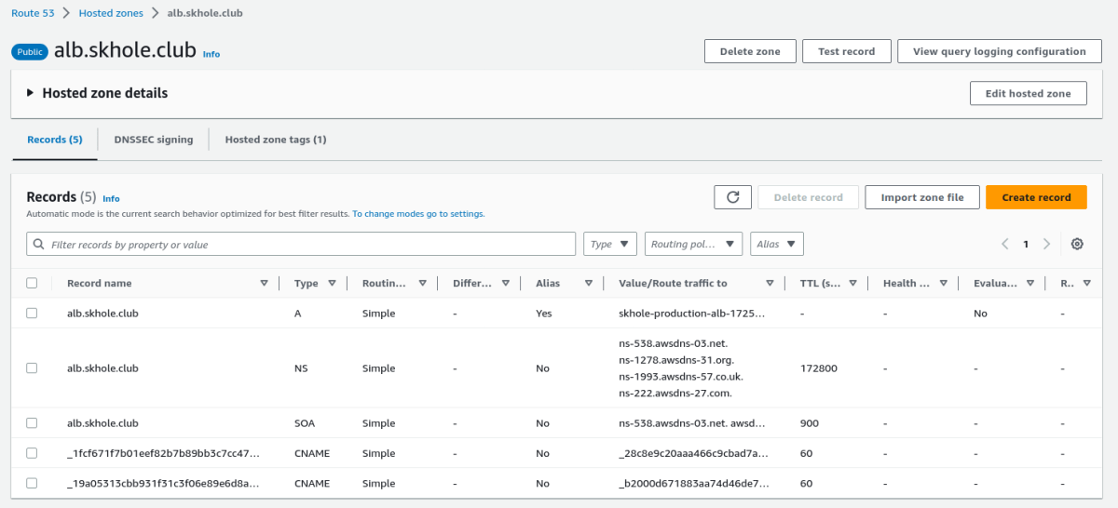Sort by Alias column arrow
This screenshot has height=508, width=1118.
tap(589, 283)
